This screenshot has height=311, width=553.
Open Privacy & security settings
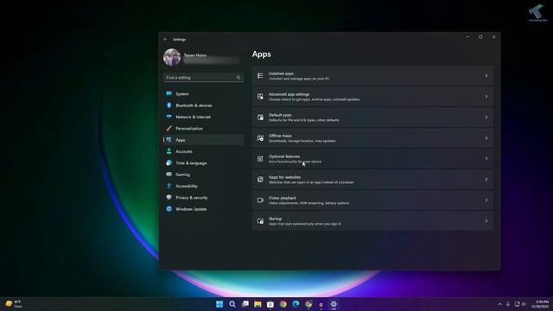point(204,198)
